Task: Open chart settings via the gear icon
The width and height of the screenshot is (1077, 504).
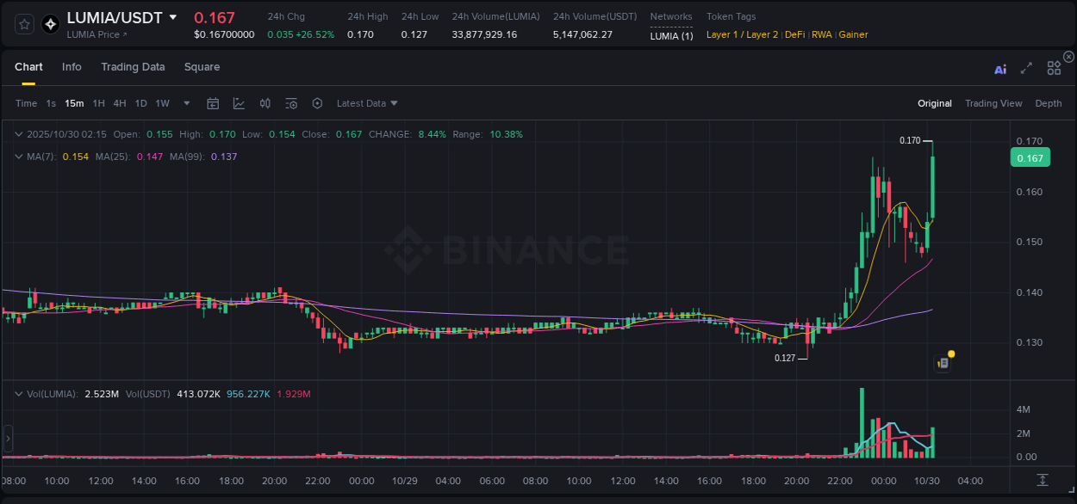Action: (x=317, y=103)
